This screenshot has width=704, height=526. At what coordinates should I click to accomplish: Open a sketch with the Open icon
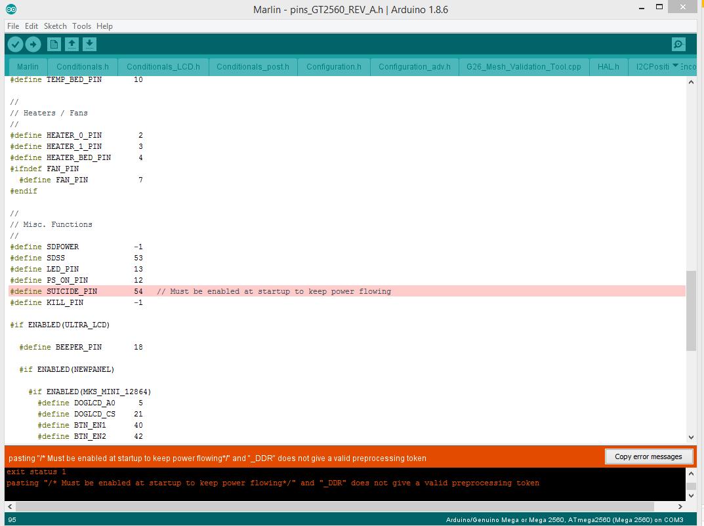72,44
